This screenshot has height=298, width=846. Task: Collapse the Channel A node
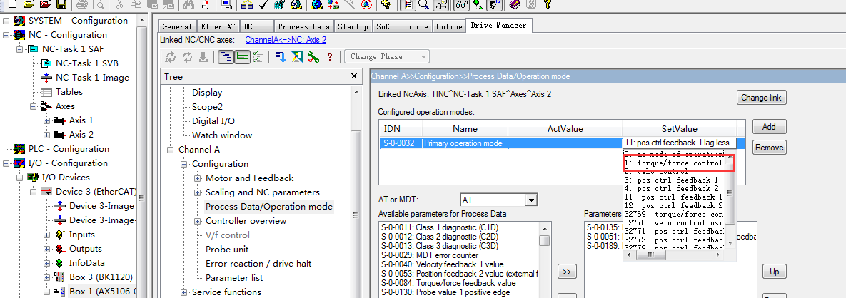pyautogui.click(x=171, y=150)
